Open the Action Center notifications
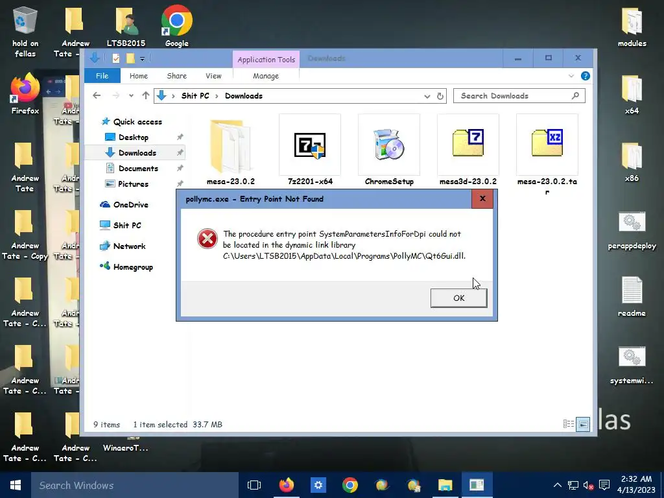 (x=604, y=485)
